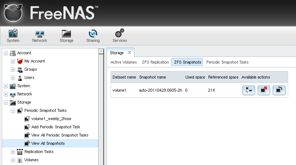The image size is (296, 165).
Task: Click the Storage folder icon in tree
Action: (13, 103)
